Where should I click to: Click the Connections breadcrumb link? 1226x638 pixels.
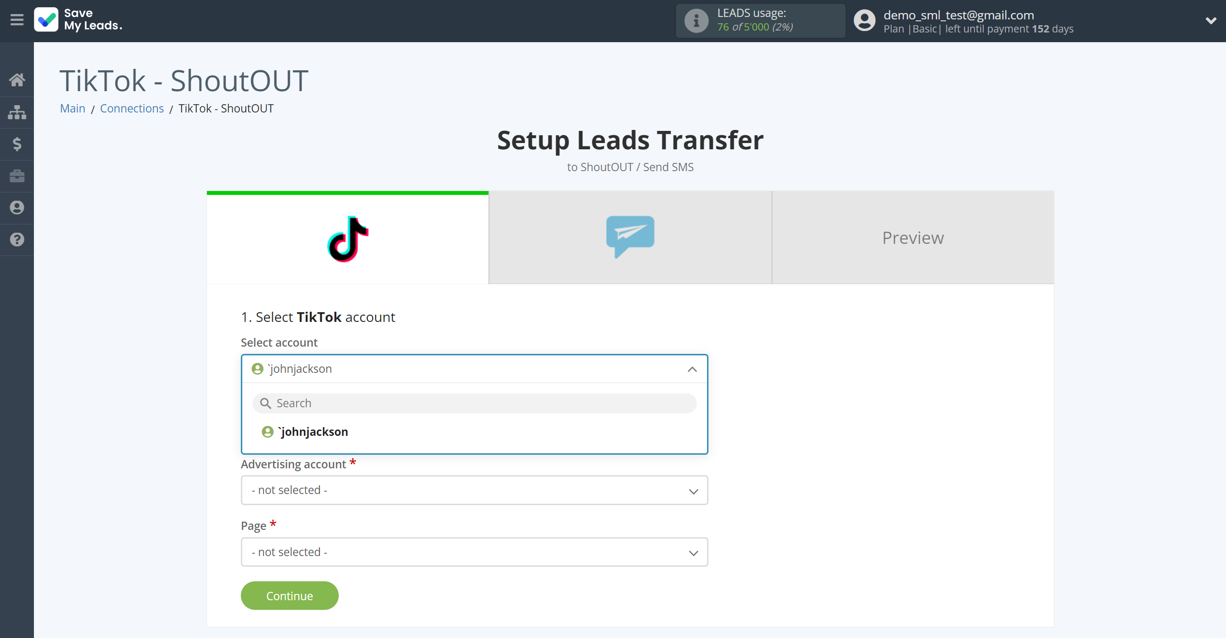[x=131, y=108]
